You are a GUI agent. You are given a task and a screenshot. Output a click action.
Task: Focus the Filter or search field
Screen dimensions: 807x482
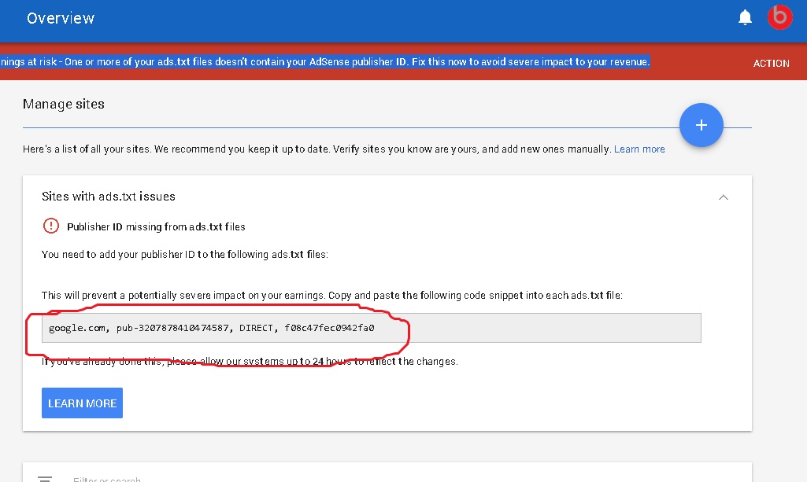point(107,479)
